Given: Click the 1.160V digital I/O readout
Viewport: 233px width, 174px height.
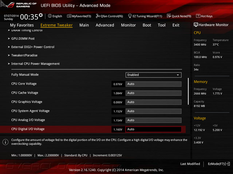Looking at the screenshot, I should (118, 129).
